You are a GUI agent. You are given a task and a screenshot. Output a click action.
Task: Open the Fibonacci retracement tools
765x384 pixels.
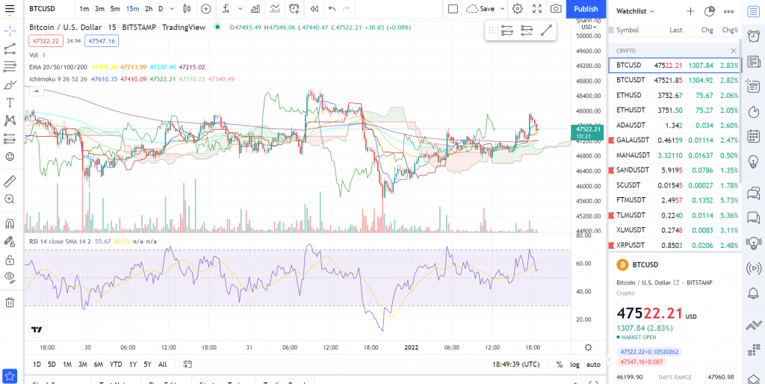[x=10, y=66]
